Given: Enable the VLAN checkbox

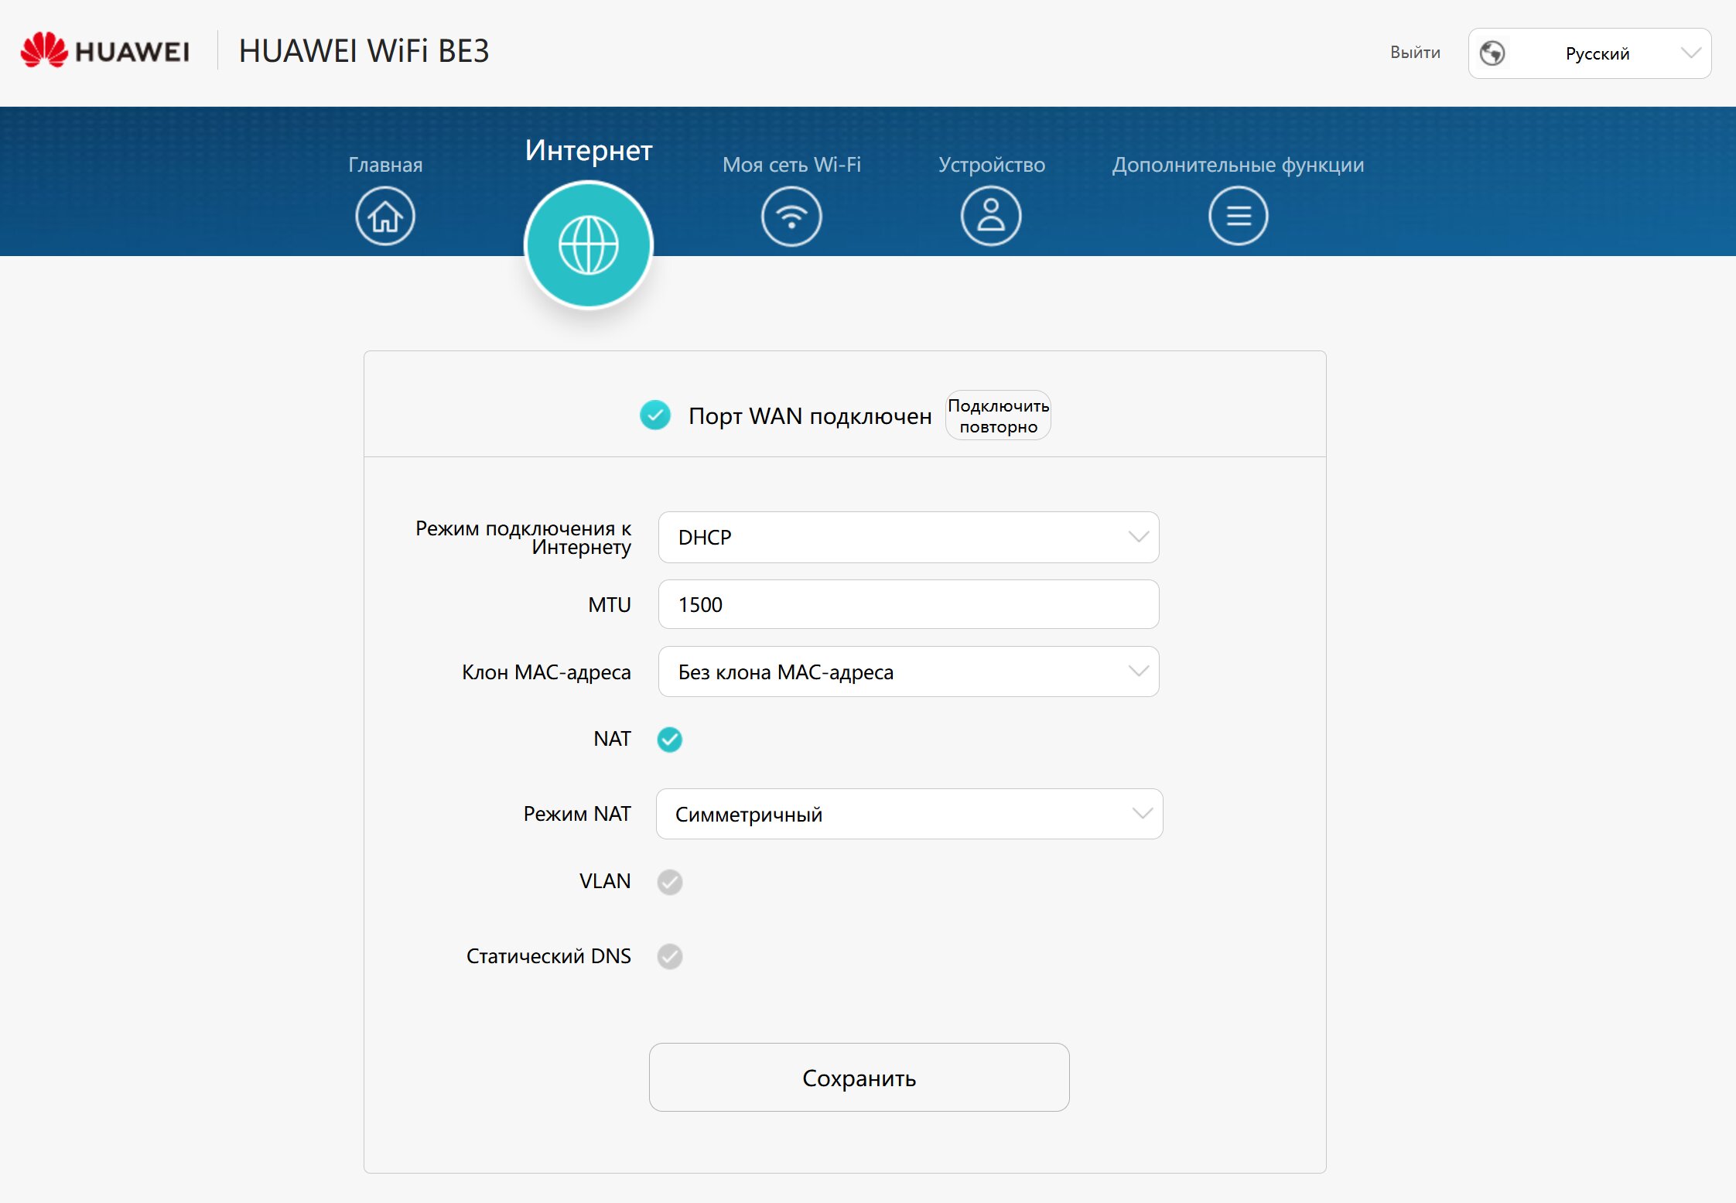Looking at the screenshot, I should [670, 882].
